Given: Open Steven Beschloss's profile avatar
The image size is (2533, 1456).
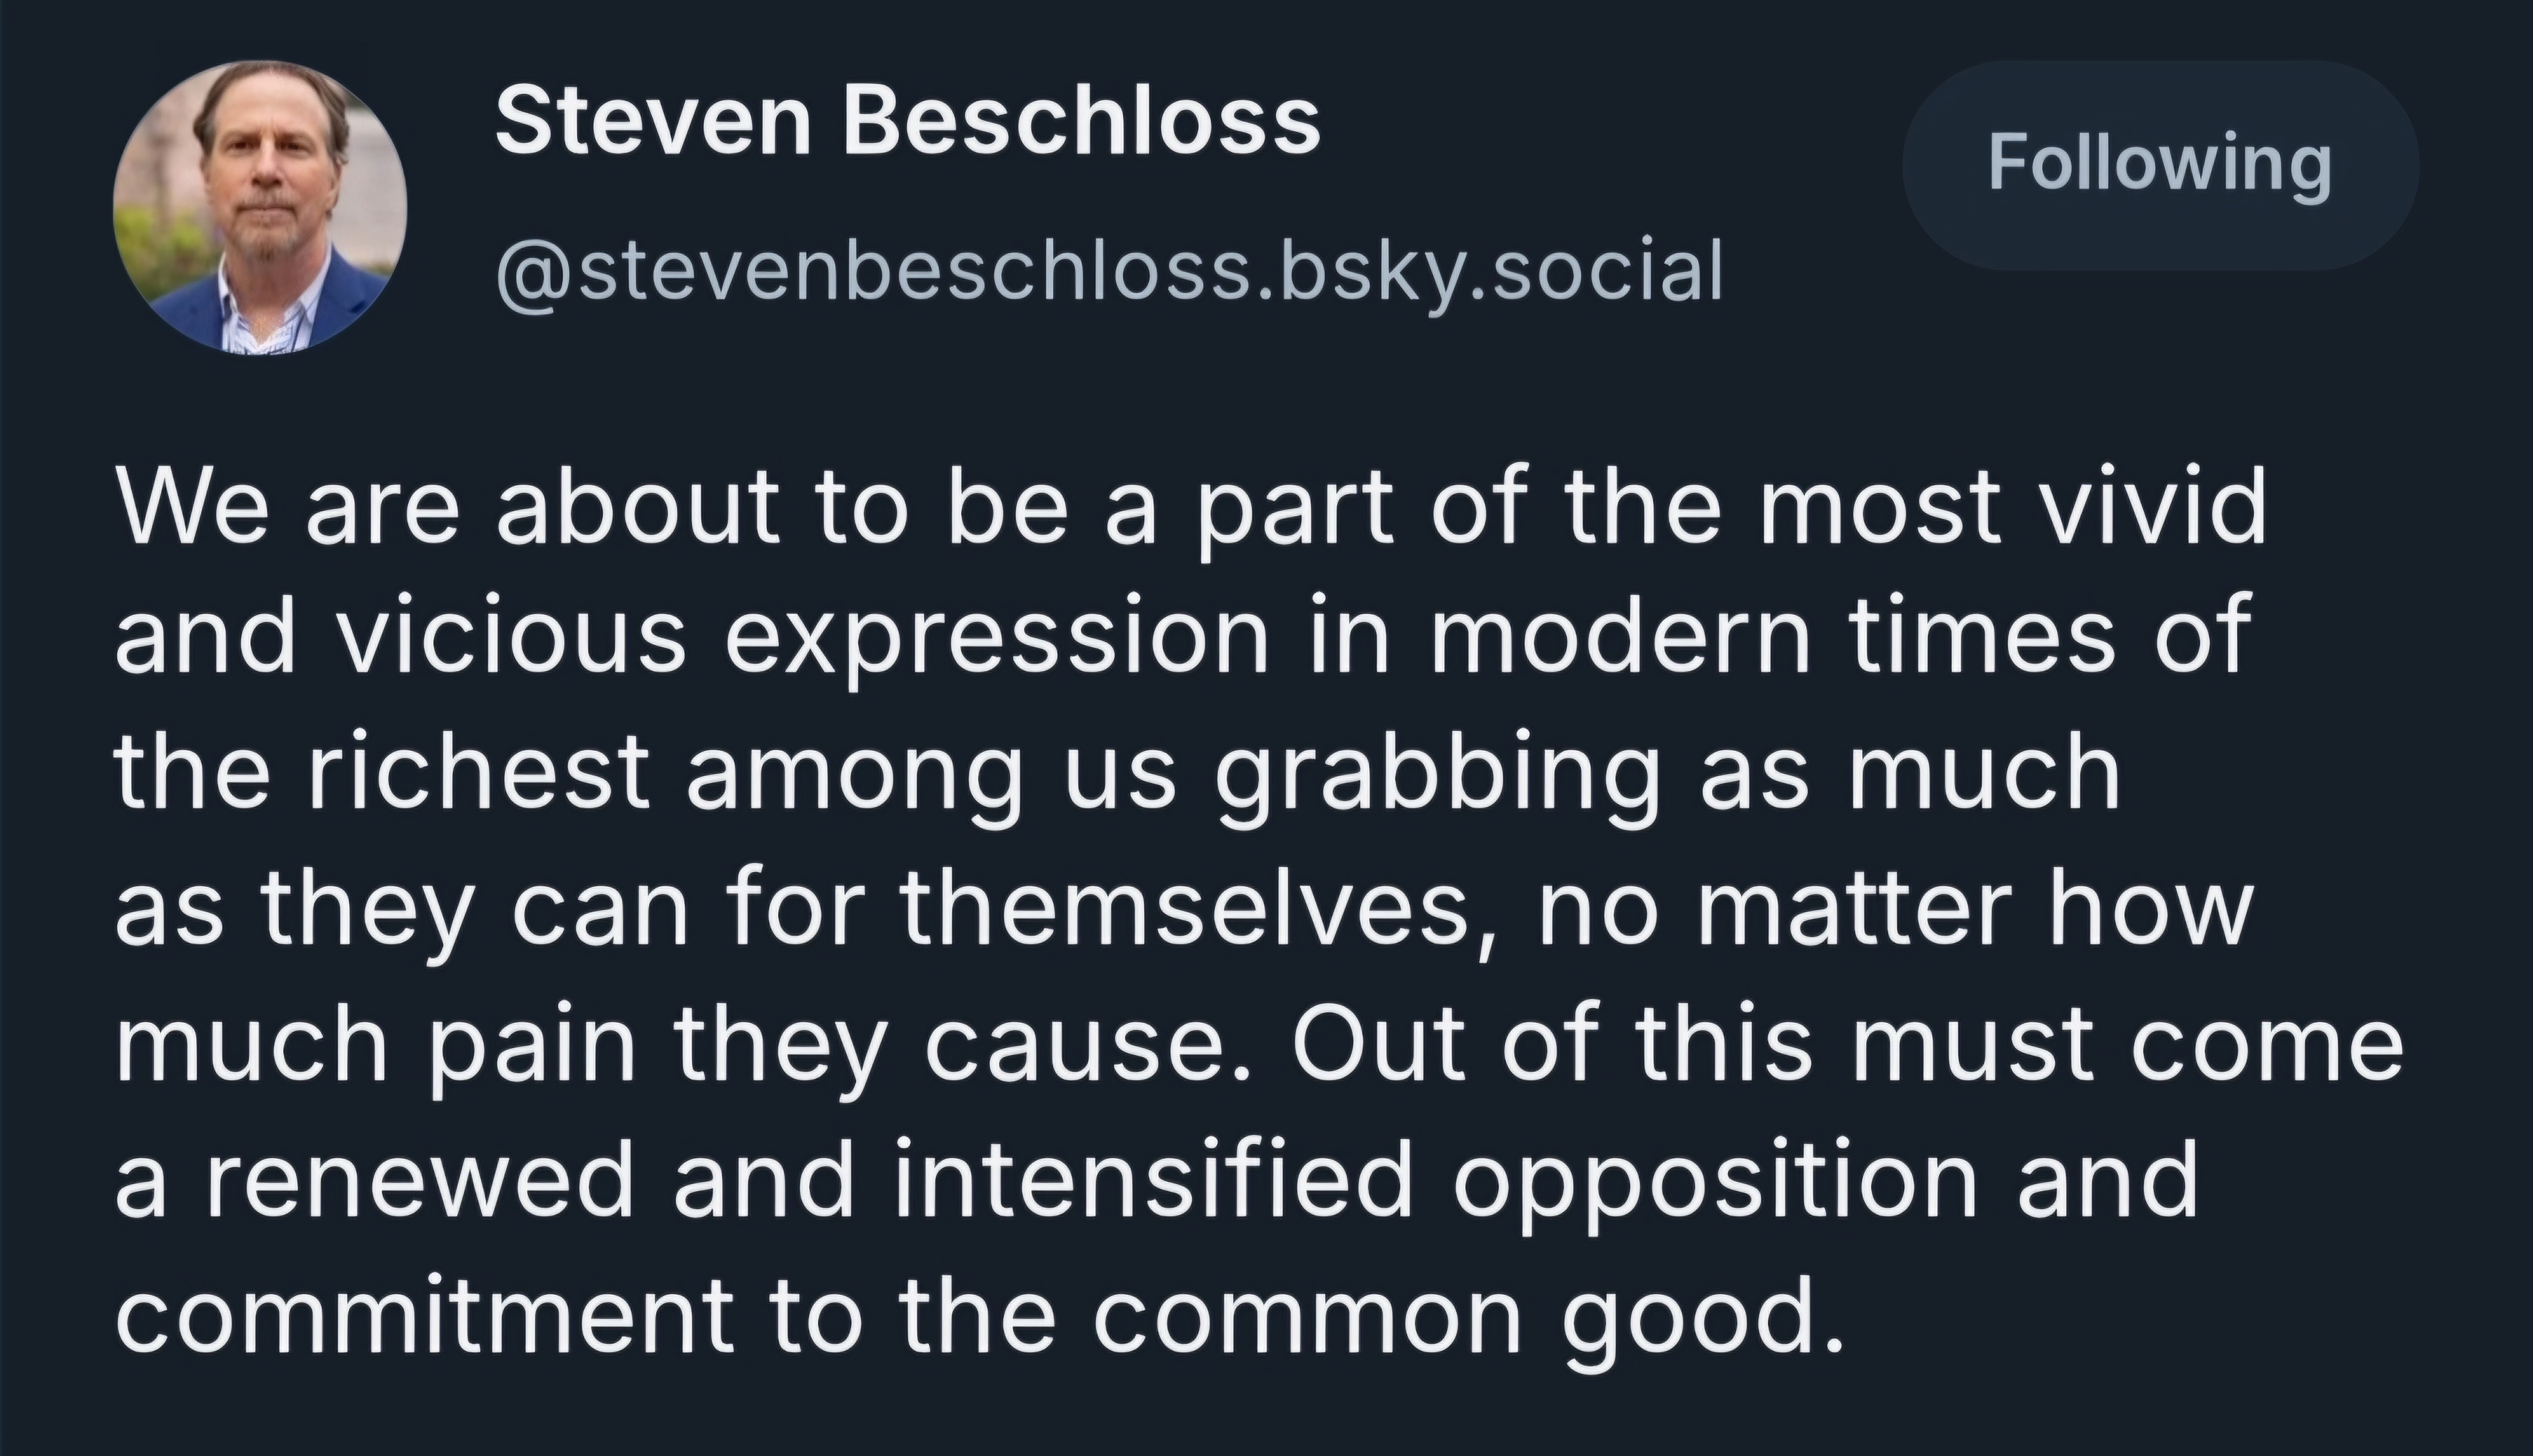Looking at the screenshot, I should click(x=260, y=207).
